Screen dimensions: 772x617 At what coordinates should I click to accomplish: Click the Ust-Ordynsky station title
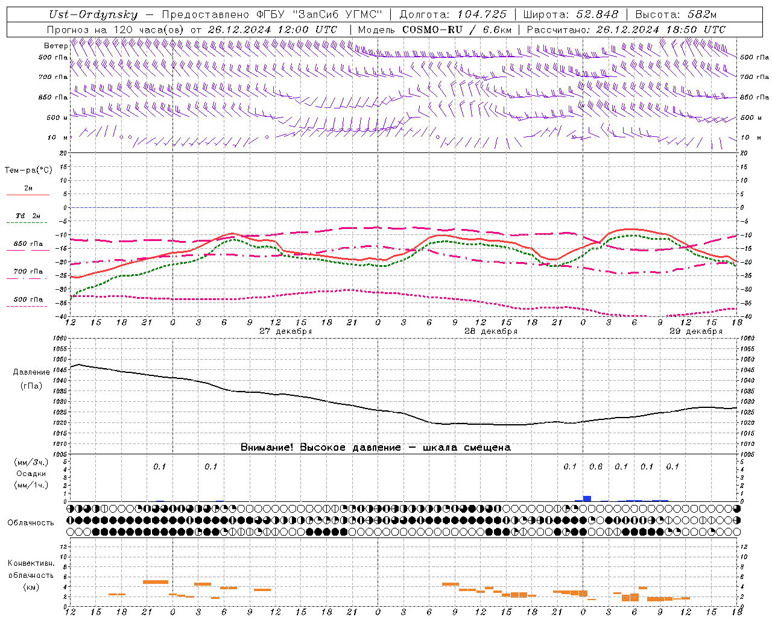point(93,14)
